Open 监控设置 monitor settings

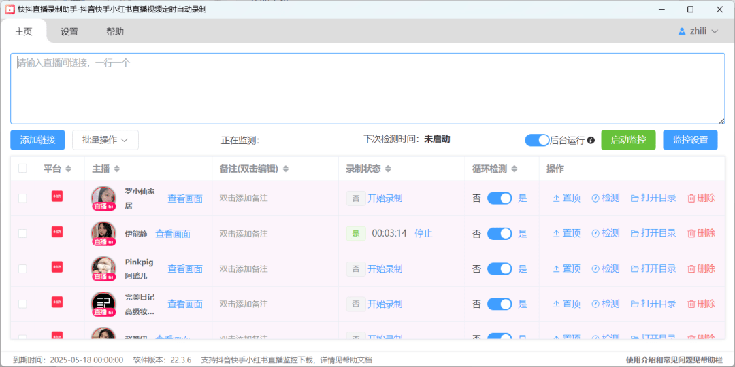pos(691,140)
